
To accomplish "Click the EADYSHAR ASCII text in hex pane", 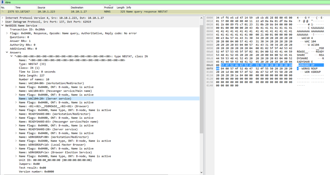I will coord(303,62).
